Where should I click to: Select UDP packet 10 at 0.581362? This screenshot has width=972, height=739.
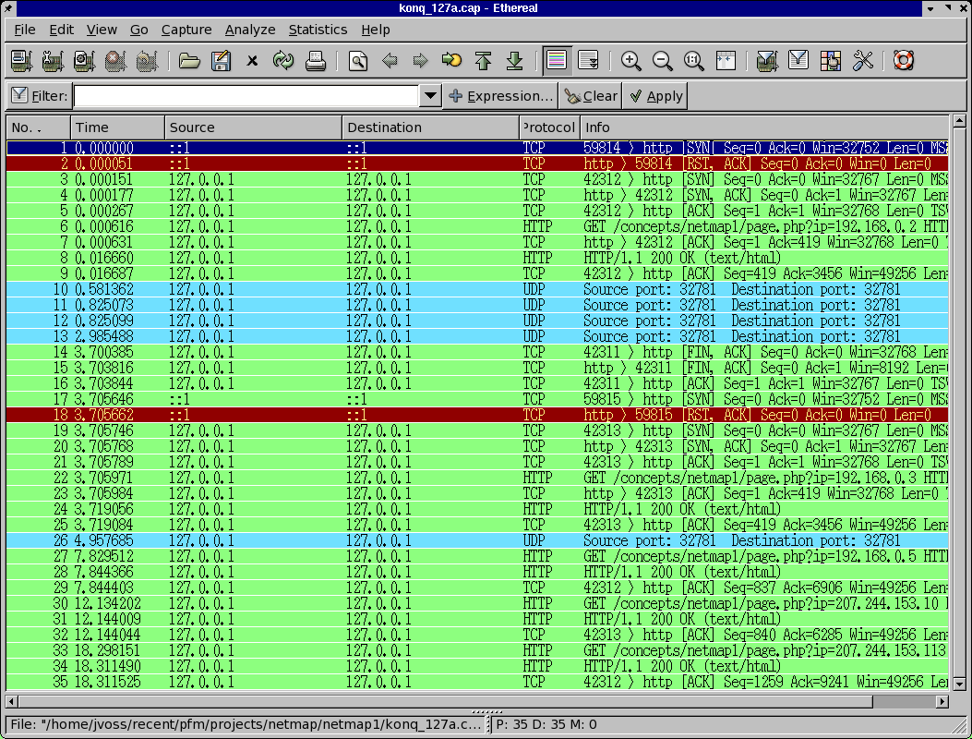477,289
